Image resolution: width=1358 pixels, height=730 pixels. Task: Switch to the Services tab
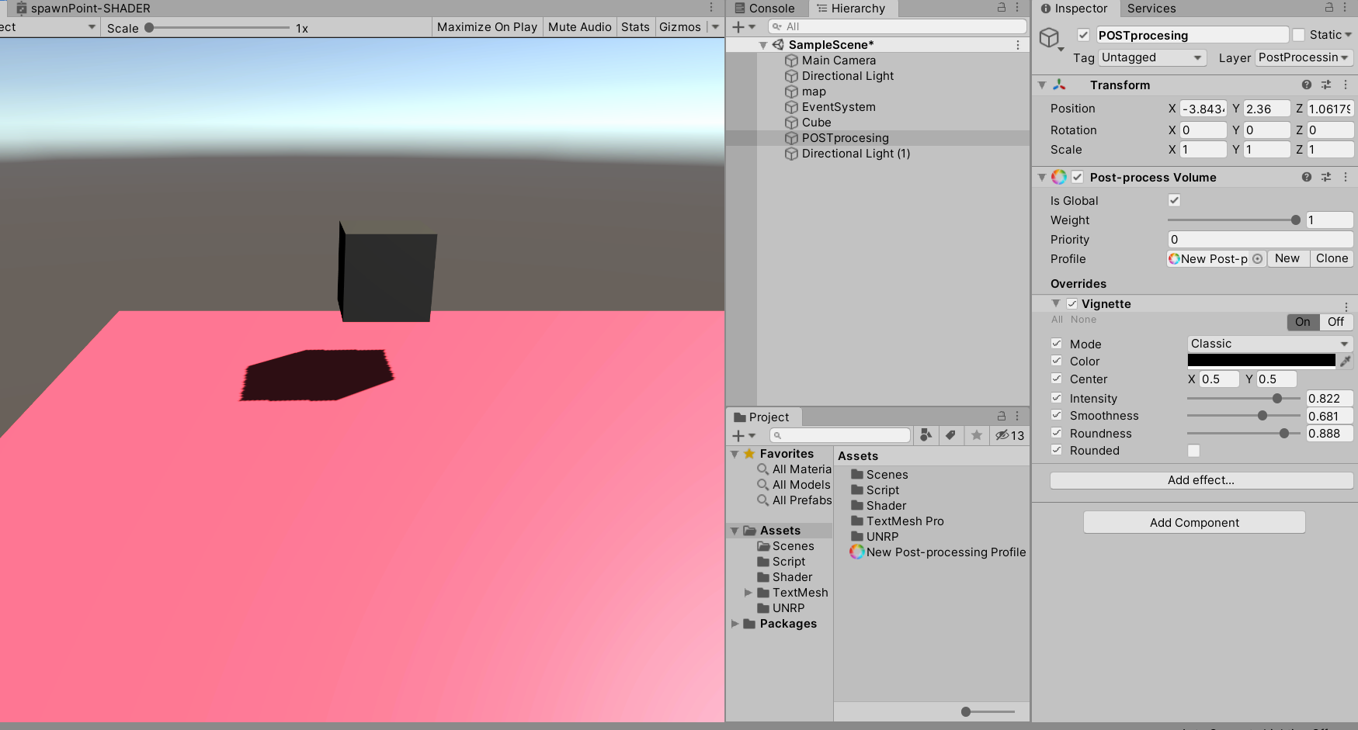1151,9
